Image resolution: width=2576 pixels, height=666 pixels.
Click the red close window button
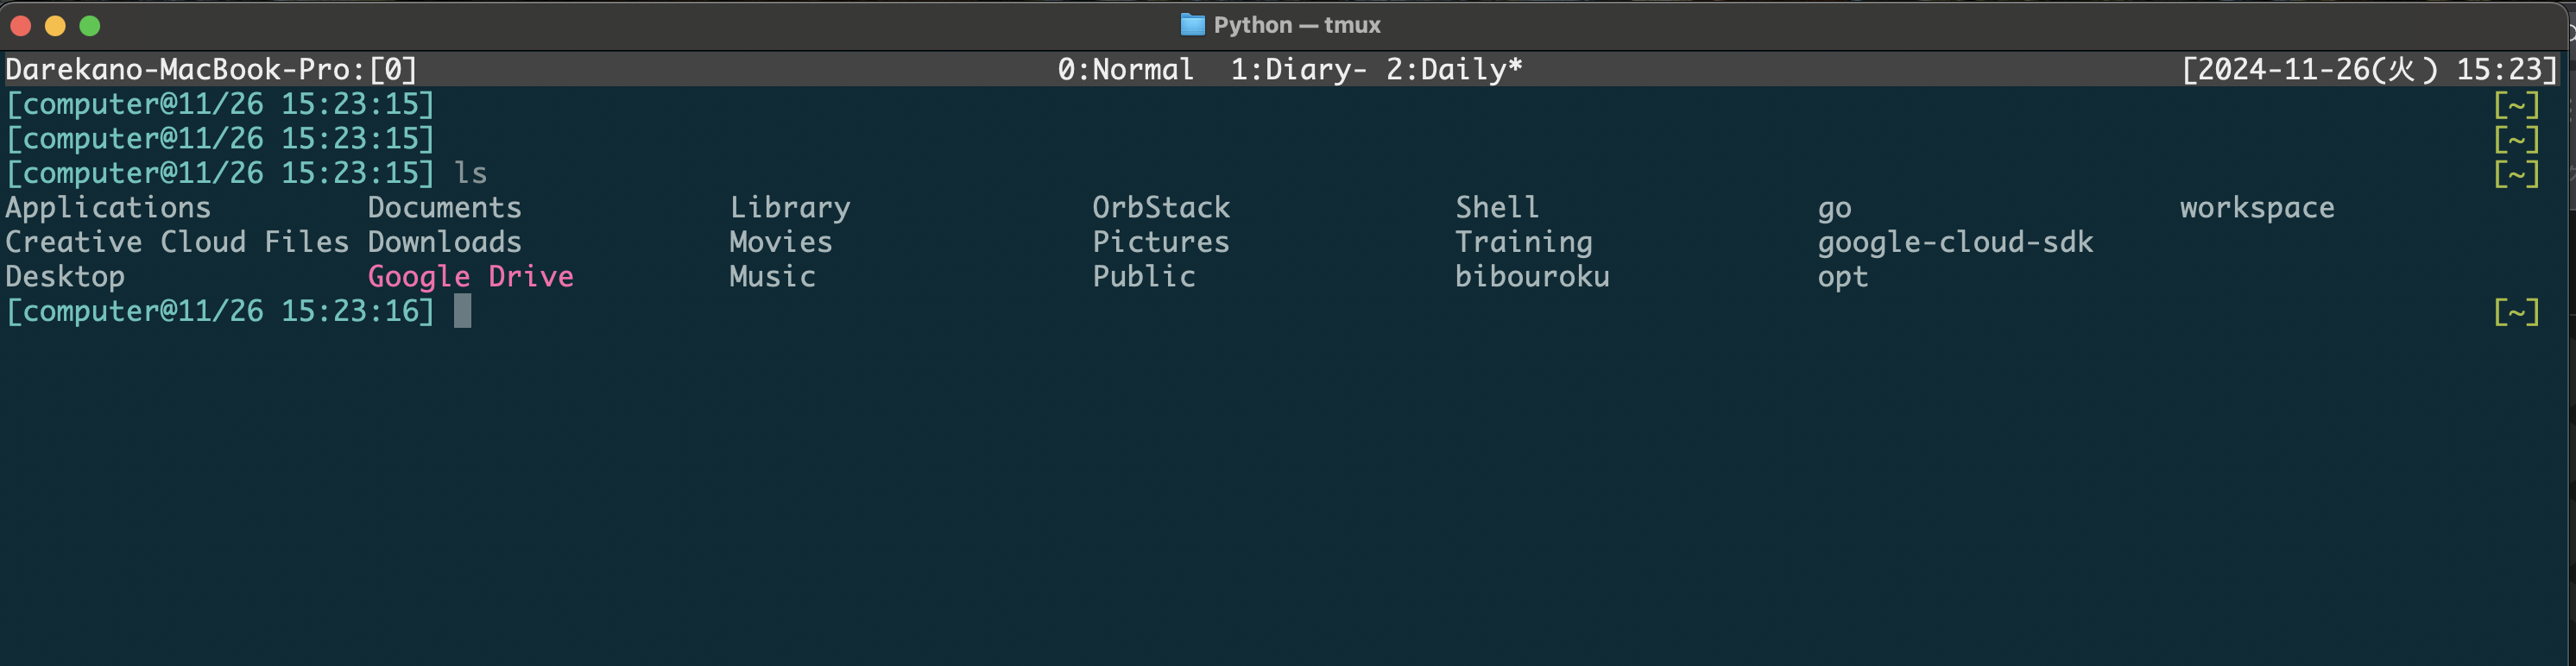pyautogui.click(x=21, y=26)
